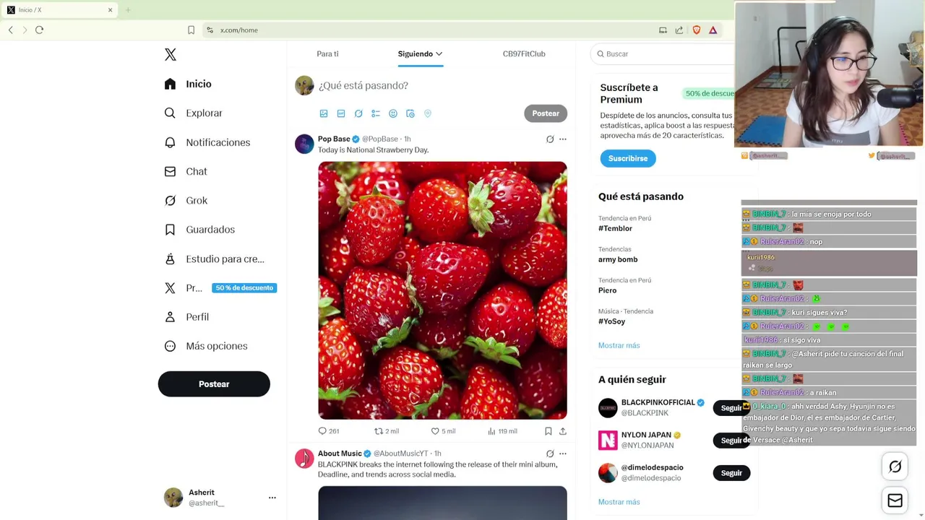Open Brave Shields lion icon
925x520 pixels.
pos(697,30)
